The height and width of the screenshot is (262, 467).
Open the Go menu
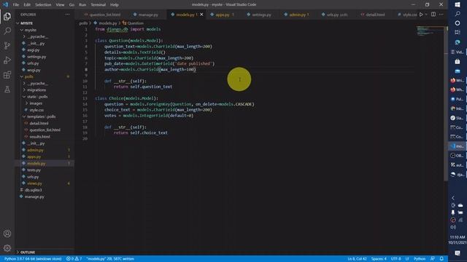pyautogui.click(x=72, y=5)
